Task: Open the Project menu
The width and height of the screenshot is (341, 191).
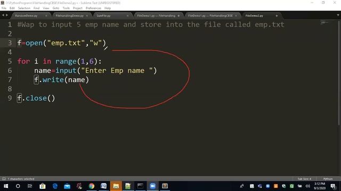Action: (78, 8)
